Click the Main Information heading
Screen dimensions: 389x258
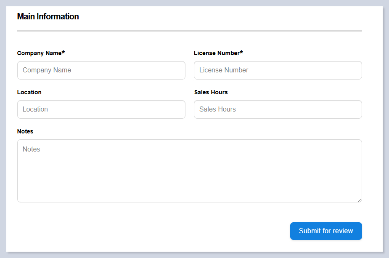pos(48,17)
